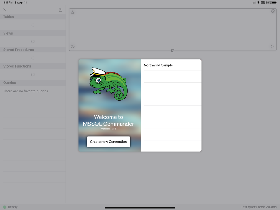Screen dimensions: 280x210
Task: Click Create new Connection button
Action: (x=108, y=142)
